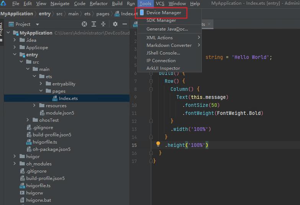
Task: Expand the AppScope folder
Action: tap(15, 47)
